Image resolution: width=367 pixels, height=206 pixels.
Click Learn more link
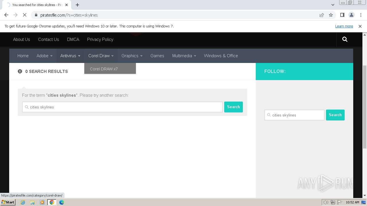pos(344,26)
